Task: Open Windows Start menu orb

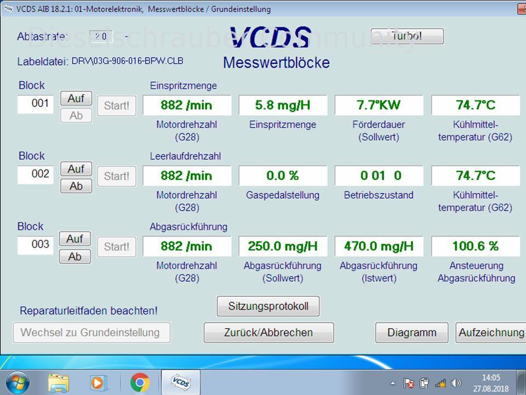Action: pyautogui.click(x=18, y=382)
